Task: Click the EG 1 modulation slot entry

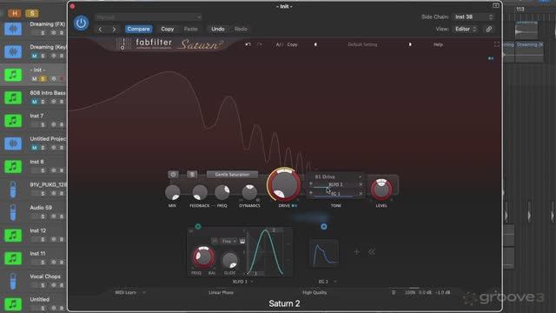Action: pos(336,194)
